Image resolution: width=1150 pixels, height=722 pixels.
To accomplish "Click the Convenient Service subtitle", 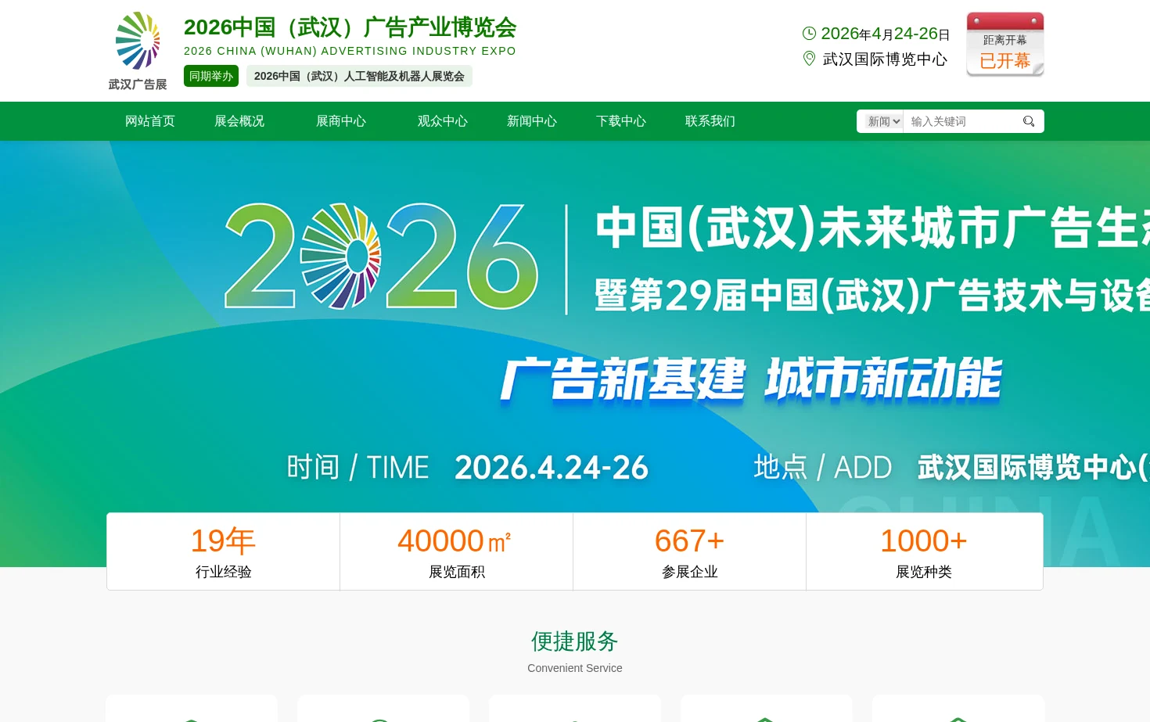I will click(575, 668).
